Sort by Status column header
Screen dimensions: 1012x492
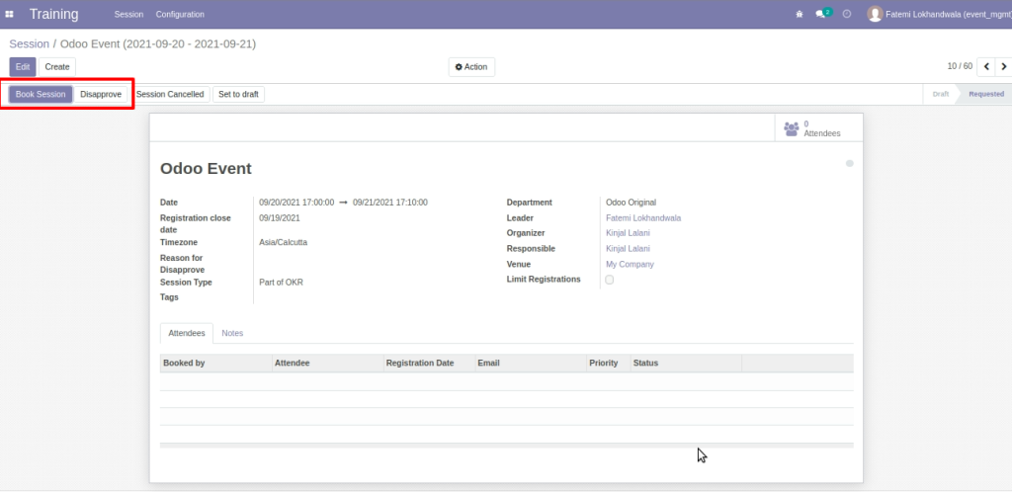tap(686, 363)
